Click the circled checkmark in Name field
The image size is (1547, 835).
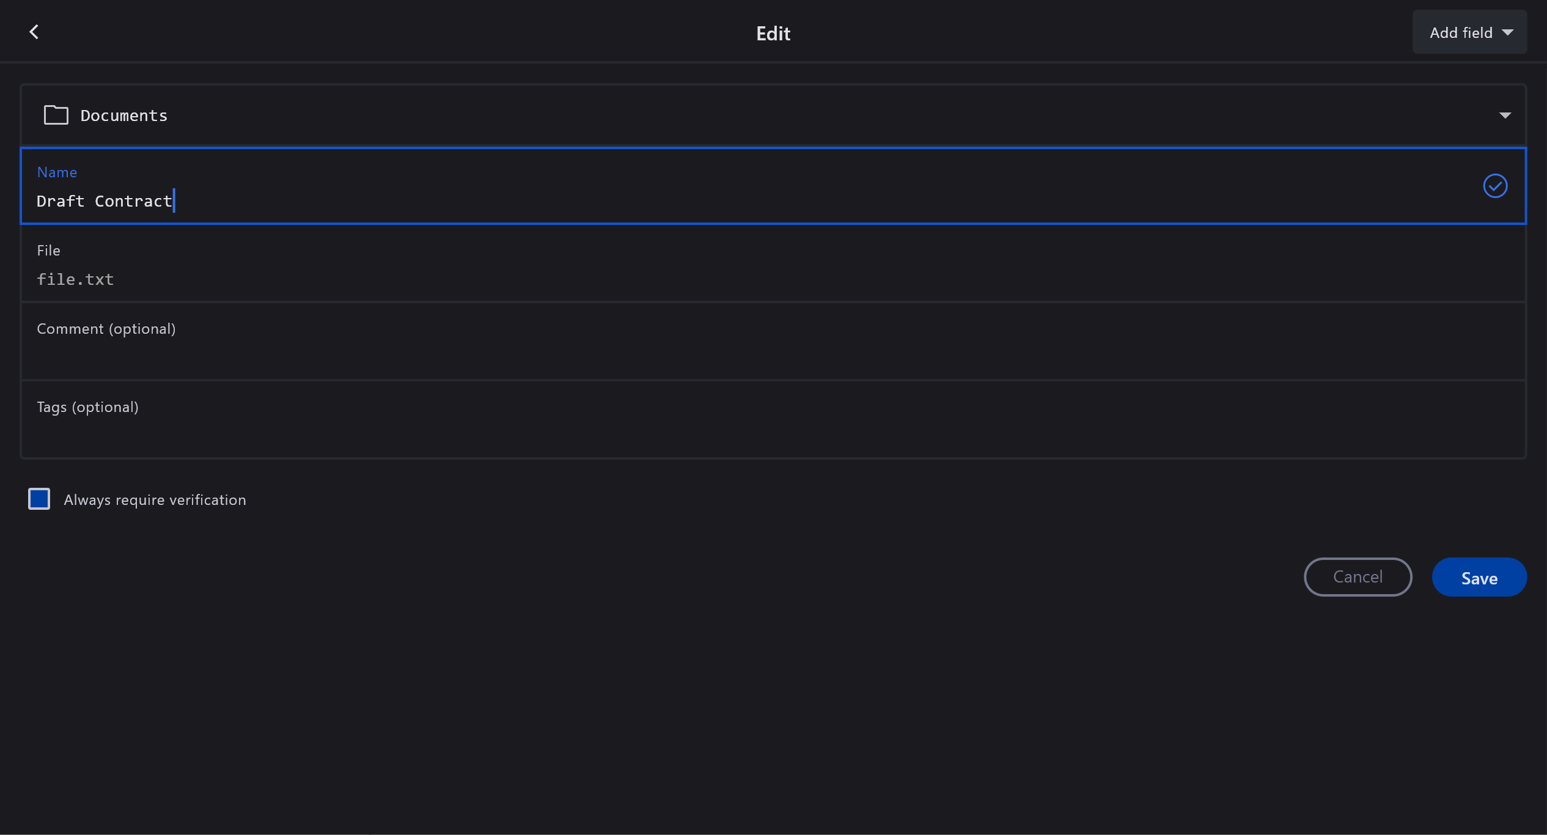coord(1494,186)
